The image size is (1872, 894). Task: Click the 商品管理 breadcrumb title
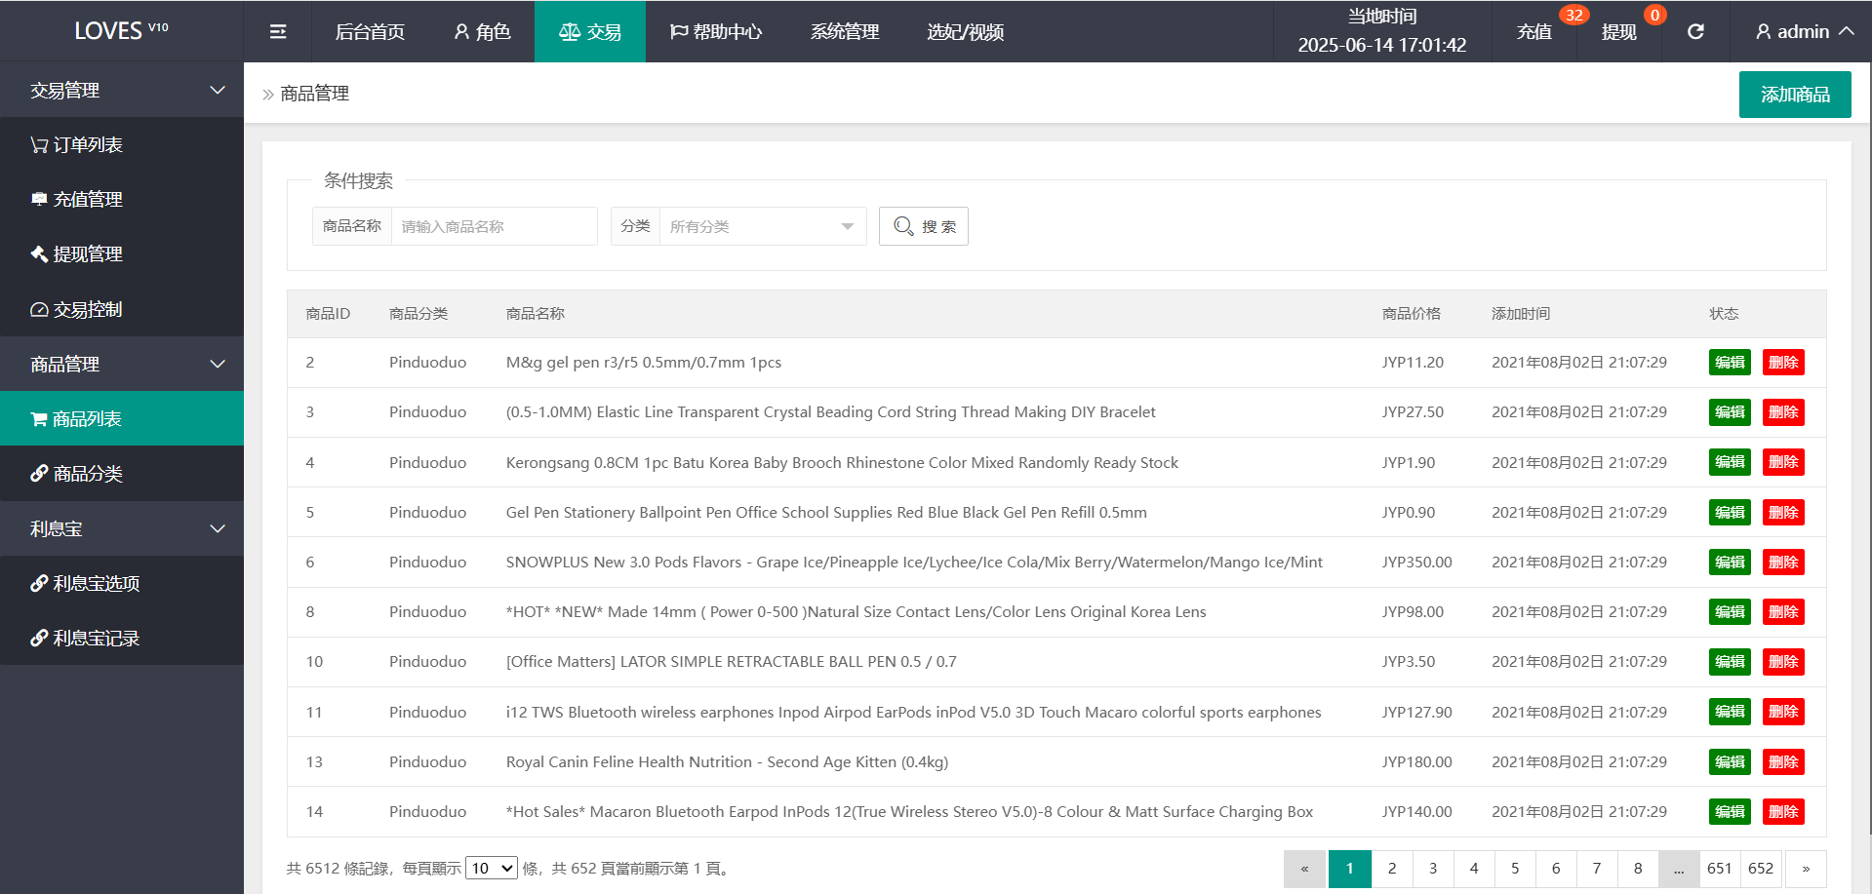click(314, 94)
